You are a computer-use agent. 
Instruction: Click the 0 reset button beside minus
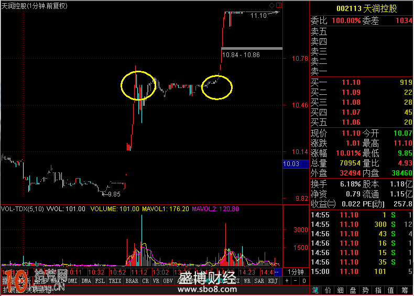(x=304, y=281)
